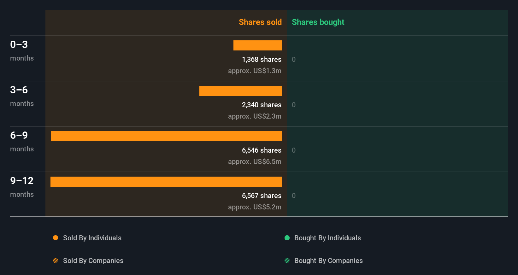Select the Sold By Companies legend label
518x275 pixels.
pyautogui.click(x=93, y=260)
